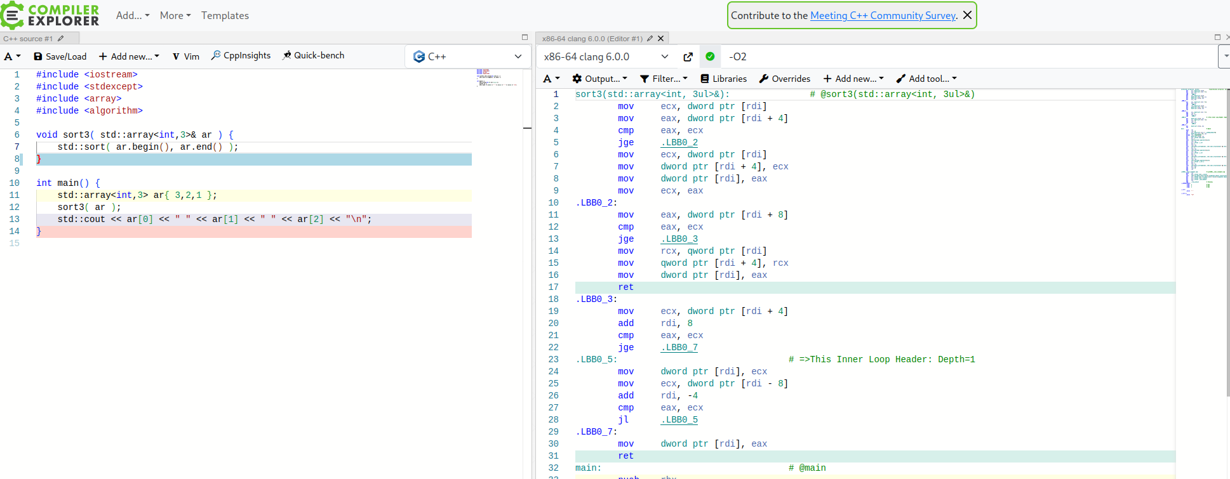Viewport: 1230px width, 479px height.
Task: Open the compiler pane font size dropdown
Action: pyautogui.click(x=552, y=79)
